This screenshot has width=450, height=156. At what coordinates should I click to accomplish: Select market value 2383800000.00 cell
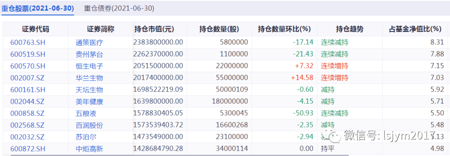point(158,42)
